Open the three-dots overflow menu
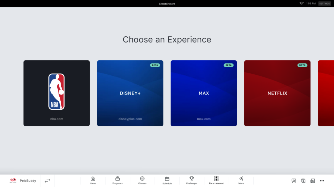Screen dimensions: 334x187 pos(322,181)
